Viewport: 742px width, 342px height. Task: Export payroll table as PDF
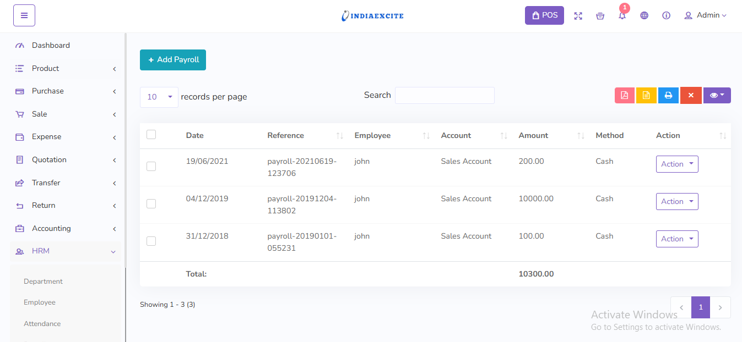[625, 96]
